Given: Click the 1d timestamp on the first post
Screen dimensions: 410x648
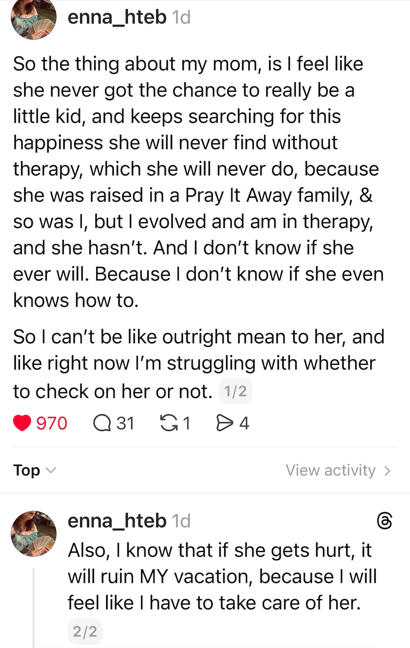Looking at the screenshot, I should click(x=181, y=17).
